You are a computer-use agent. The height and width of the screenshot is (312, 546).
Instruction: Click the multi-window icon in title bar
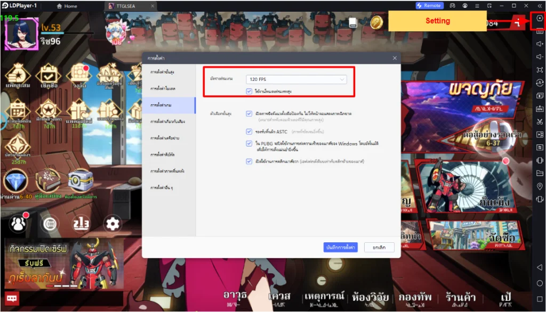pos(489,5)
